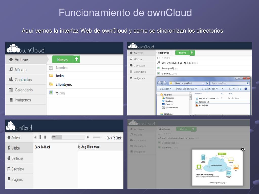Click Explorer back navigation arrow

pyautogui.click(x=159, y=83)
